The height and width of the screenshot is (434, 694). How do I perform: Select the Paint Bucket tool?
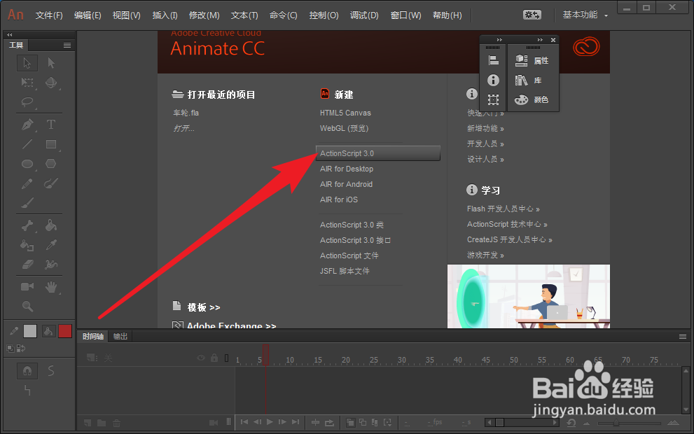(51, 225)
